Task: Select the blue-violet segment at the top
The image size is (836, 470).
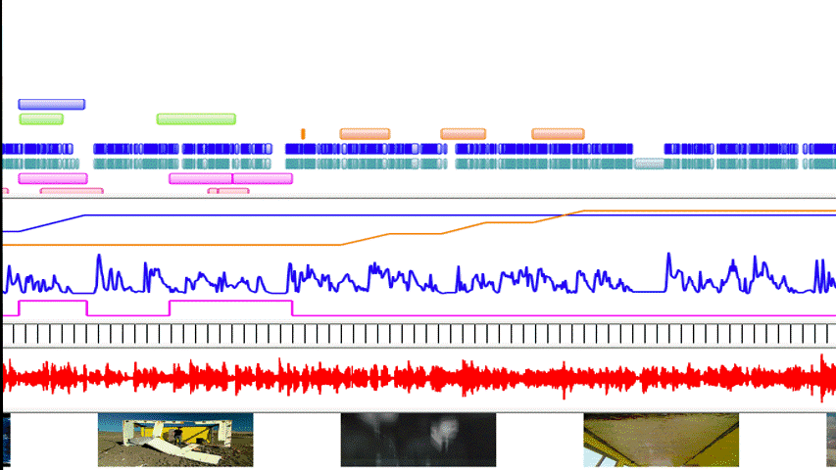Action: click(x=51, y=104)
